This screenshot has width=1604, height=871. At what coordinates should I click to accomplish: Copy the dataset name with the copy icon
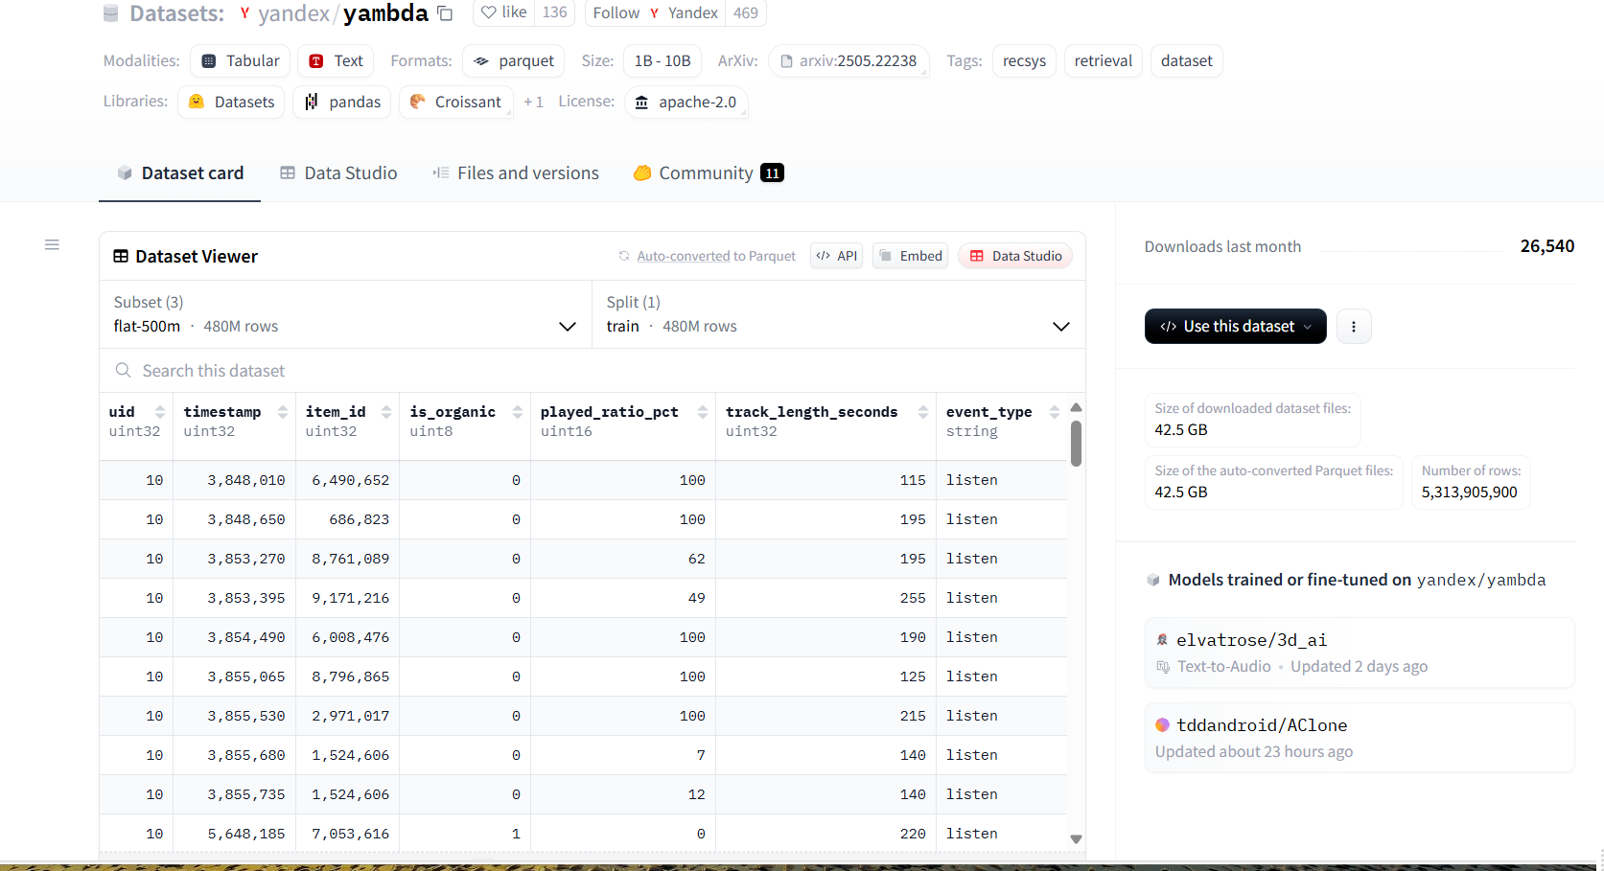[445, 13]
